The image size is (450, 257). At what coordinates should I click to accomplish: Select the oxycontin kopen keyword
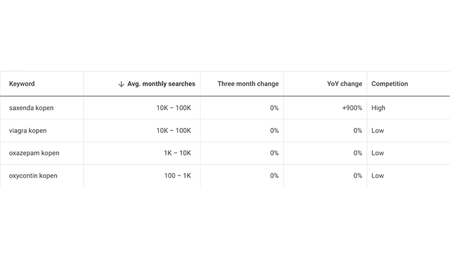(x=33, y=175)
